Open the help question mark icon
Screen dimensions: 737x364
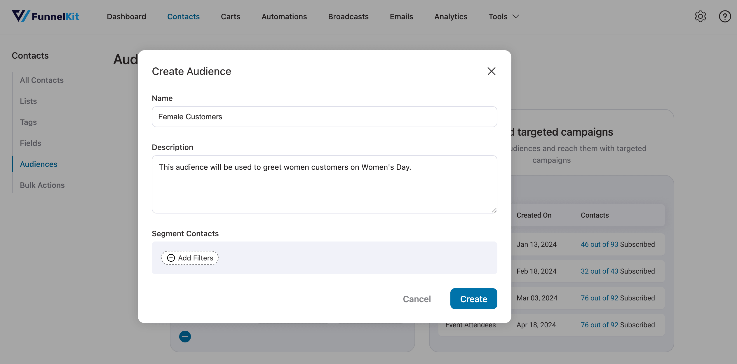click(x=725, y=17)
